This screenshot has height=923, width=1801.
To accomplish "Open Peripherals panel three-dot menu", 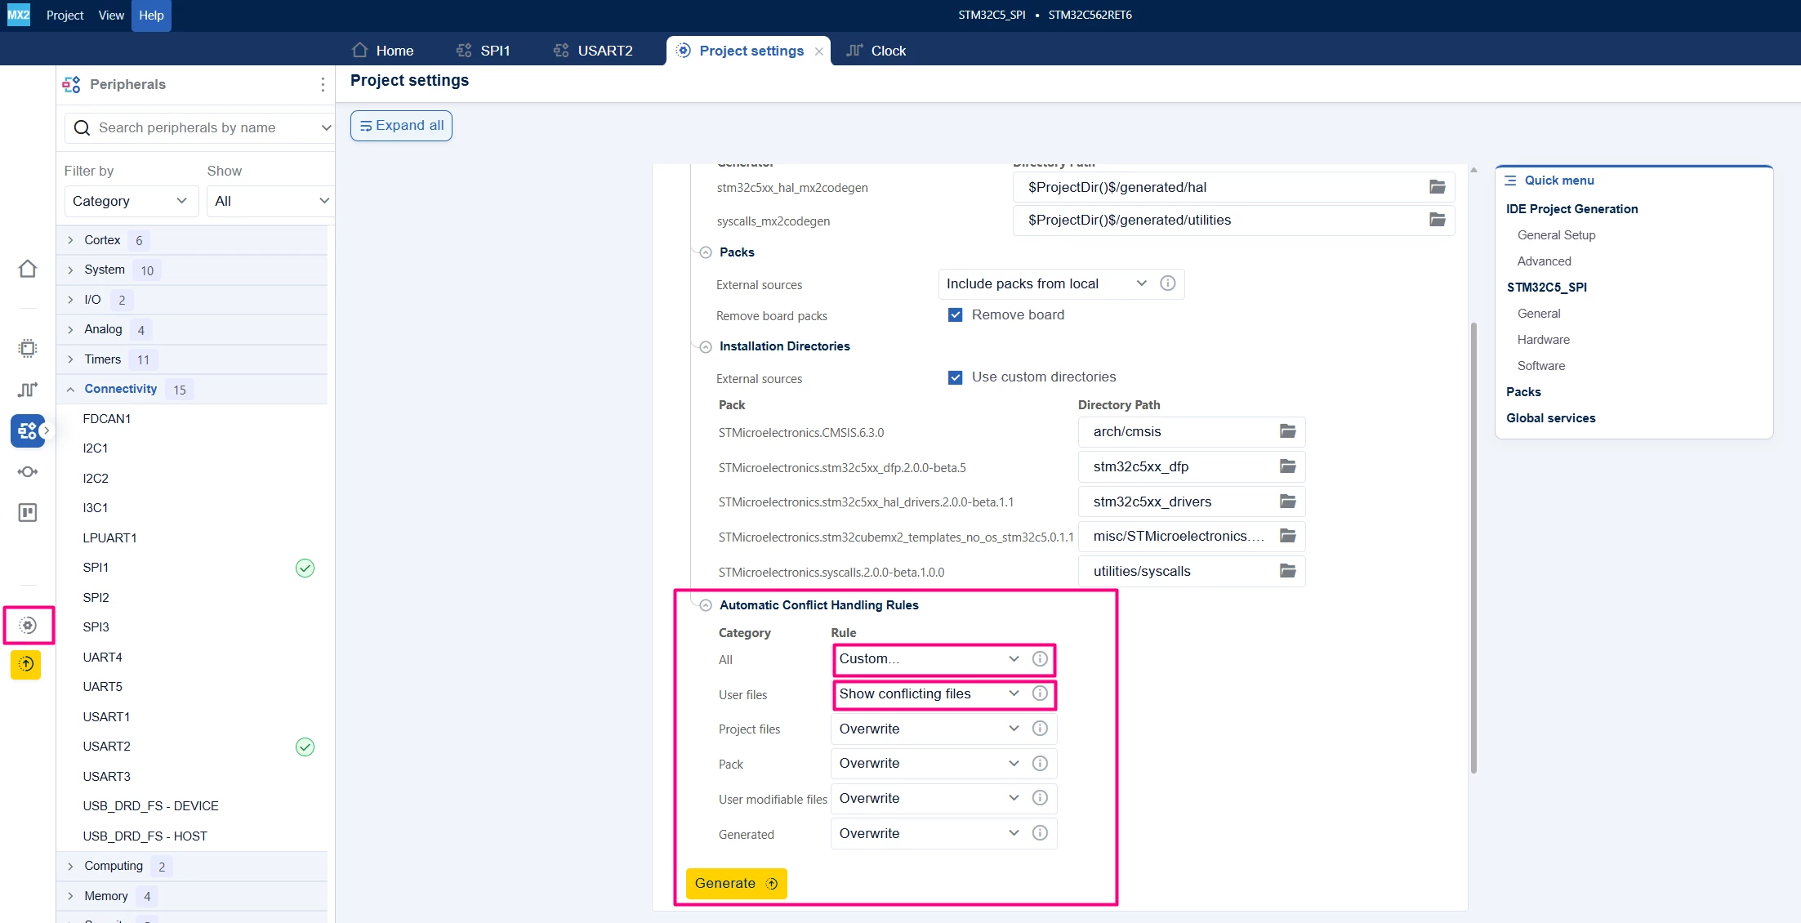I will [x=323, y=84].
